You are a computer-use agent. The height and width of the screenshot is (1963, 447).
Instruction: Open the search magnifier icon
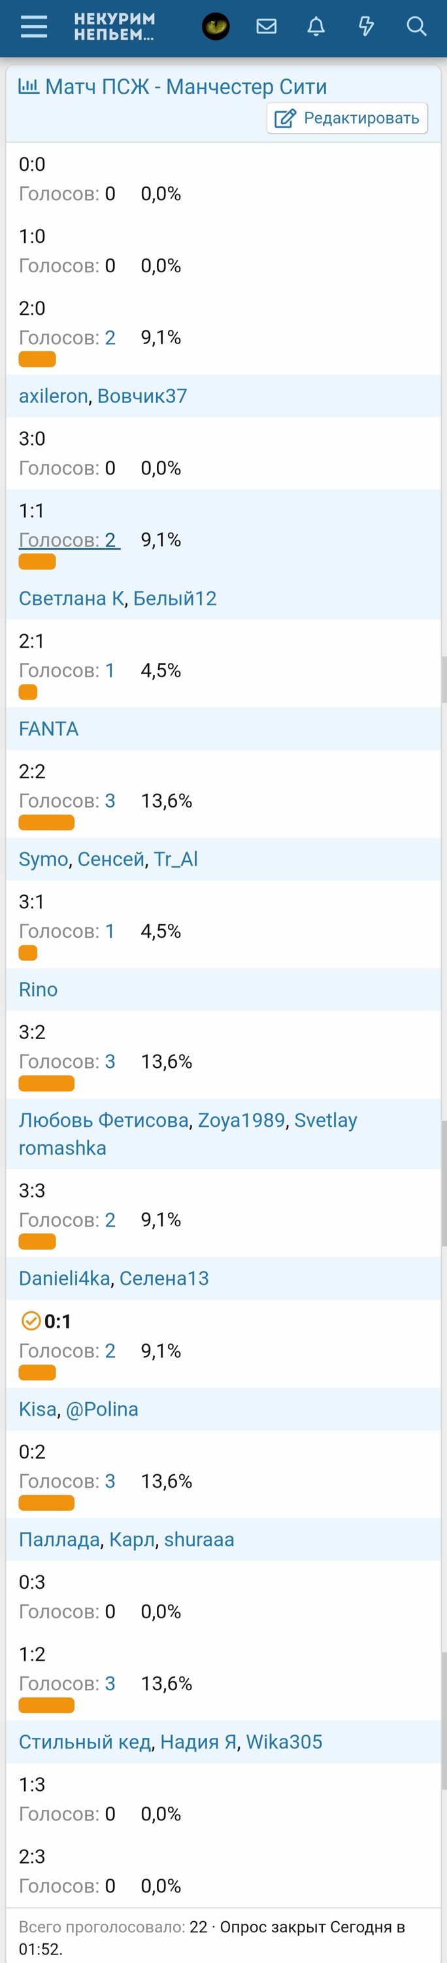(x=416, y=27)
